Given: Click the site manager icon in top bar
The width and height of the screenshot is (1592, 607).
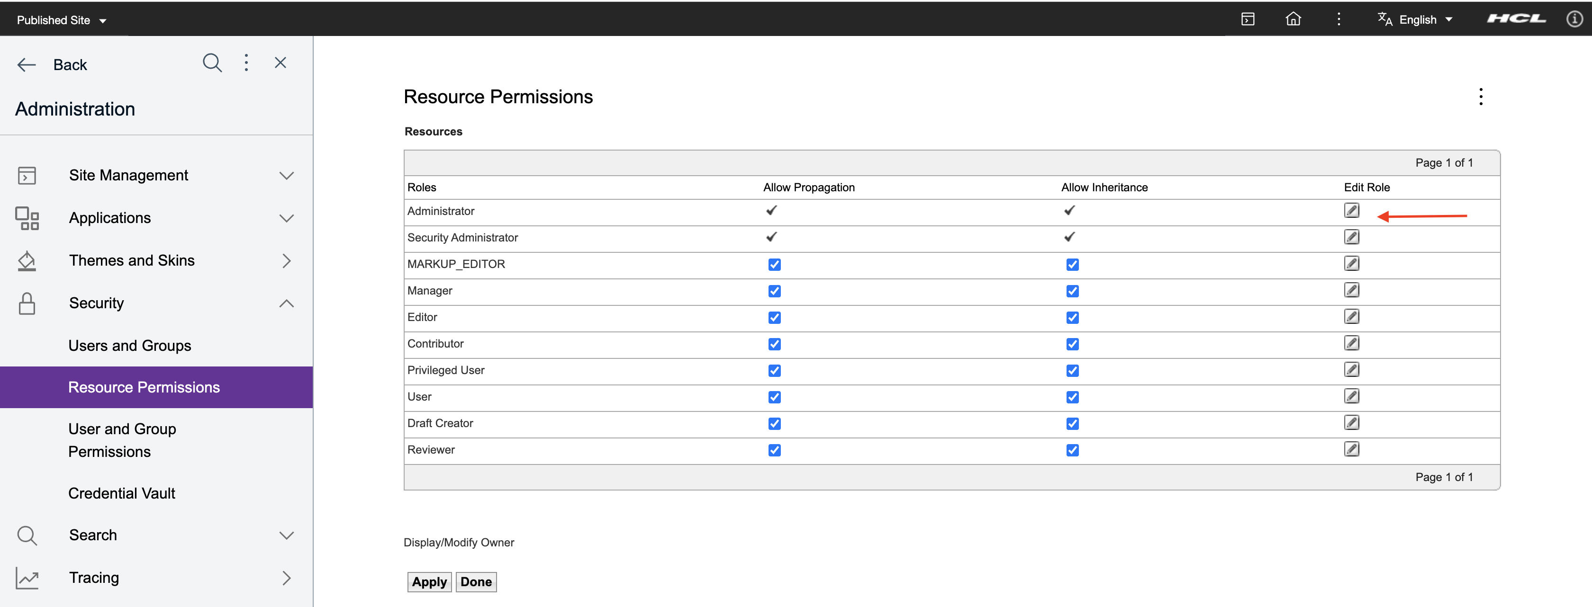Looking at the screenshot, I should pyautogui.click(x=1248, y=19).
